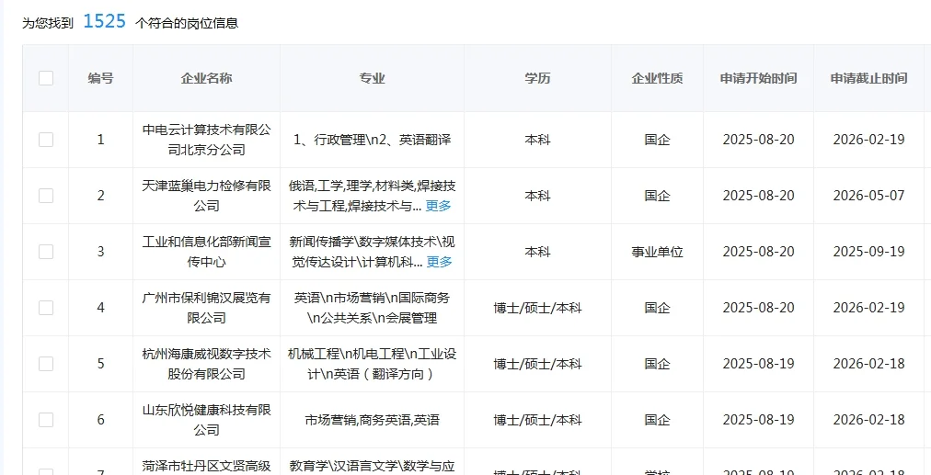The height and width of the screenshot is (475, 931).
Task: Select the checkbox for row 3, 工业和信息化部新闻宣传中心
Action: coord(46,252)
